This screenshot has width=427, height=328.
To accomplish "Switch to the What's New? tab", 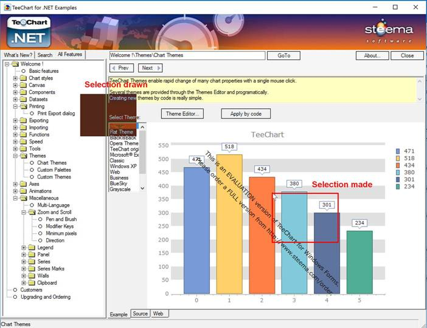I will (18, 55).
